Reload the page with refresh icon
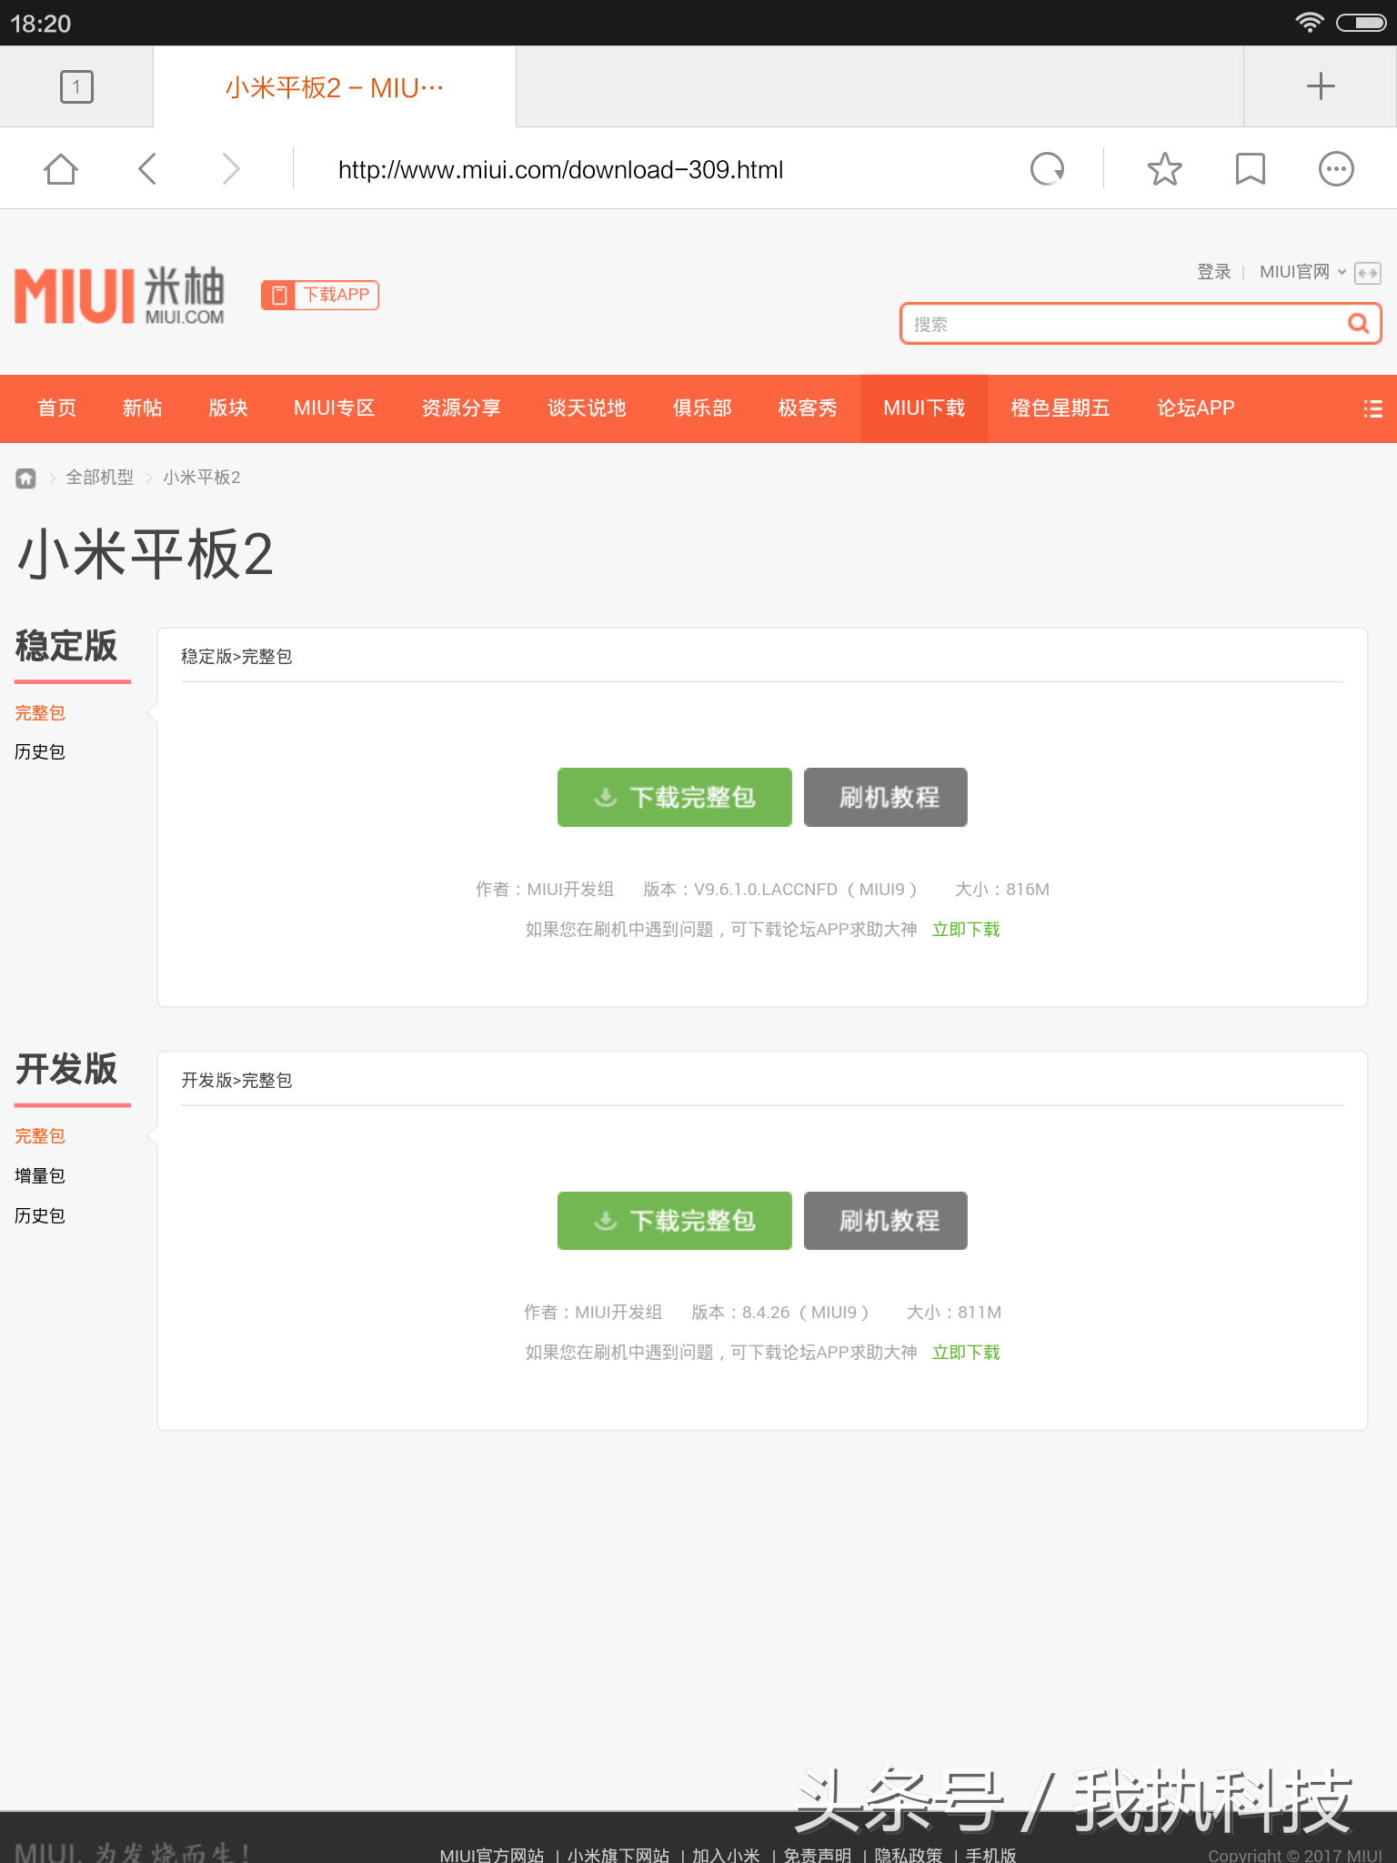Viewport: 1397px width, 1863px height. tap(1047, 169)
